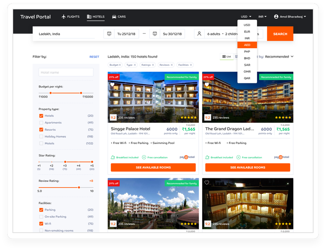Click the guests person icon
The width and height of the screenshot is (326, 250).
click(199, 34)
